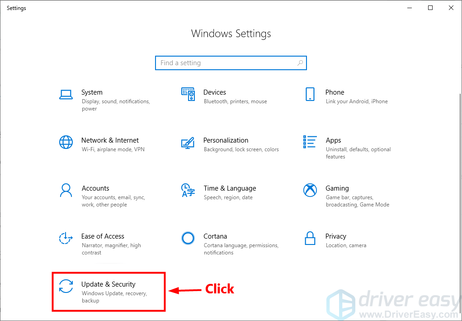Open Update & Security settings heading
This screenshot has width=462, height=321.
coord(108,284)
